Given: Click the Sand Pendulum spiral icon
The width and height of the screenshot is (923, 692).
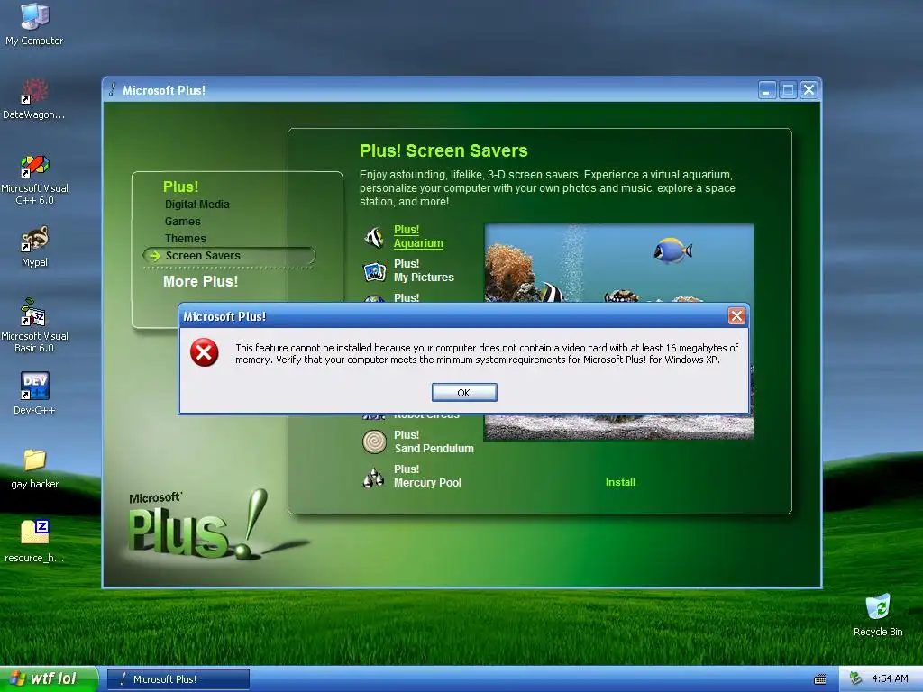Looking at the screenshot, I should click(x=374, y=442).
